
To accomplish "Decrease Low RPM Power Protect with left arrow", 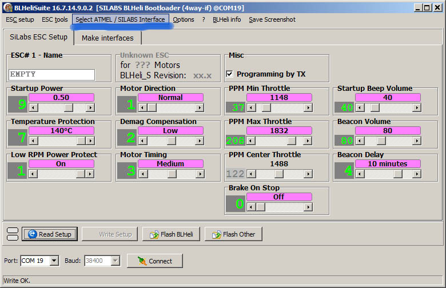I will (x=33, y=174).
